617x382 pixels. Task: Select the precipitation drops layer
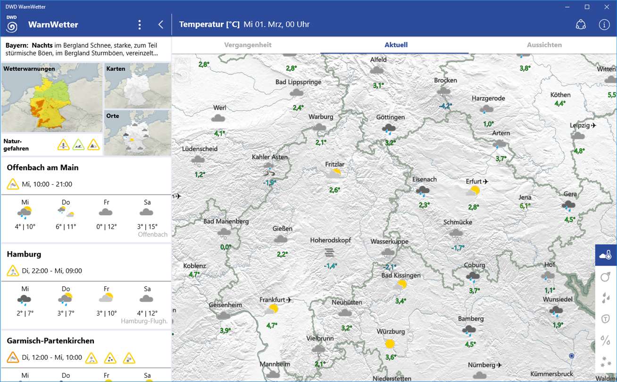tap(606, 298)
